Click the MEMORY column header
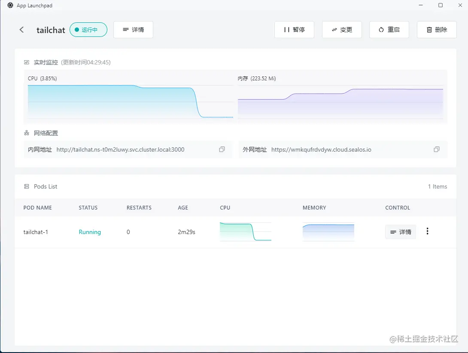The width and height of the screenshot is (468, 353). pos(314,207)
